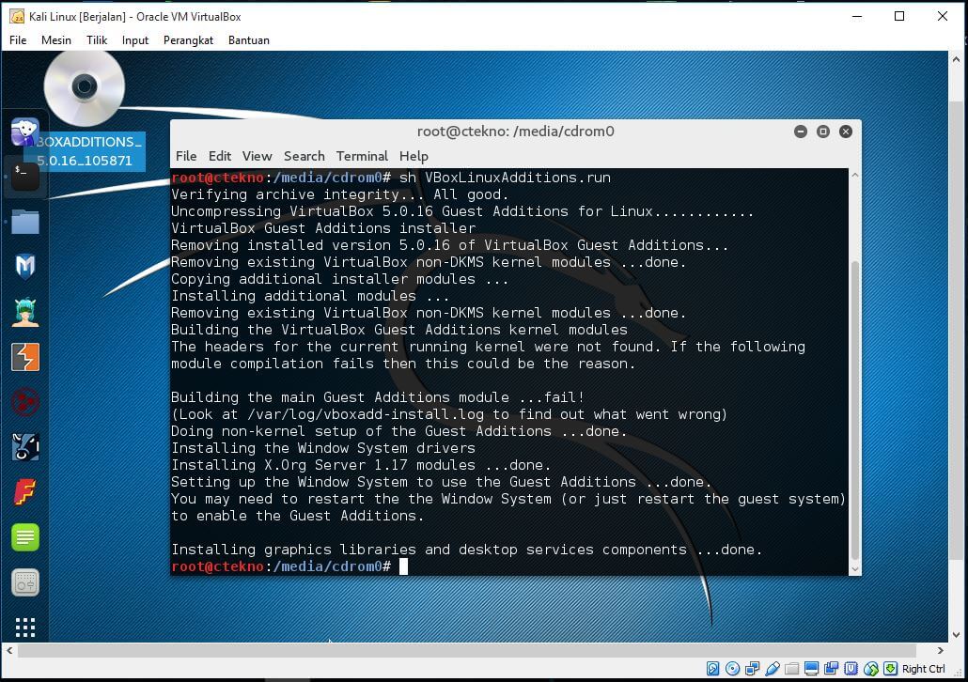Click the mouse integration arrow icon
Viewport: 968px width, 682px height.
tap(869, 669)
